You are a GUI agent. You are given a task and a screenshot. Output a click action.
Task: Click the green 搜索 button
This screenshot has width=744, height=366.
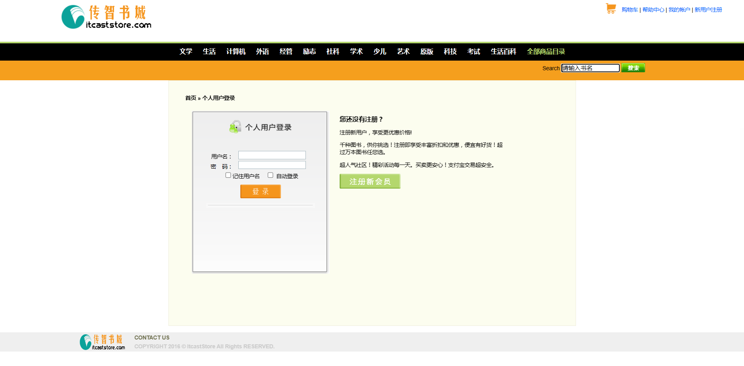point(633,68)
